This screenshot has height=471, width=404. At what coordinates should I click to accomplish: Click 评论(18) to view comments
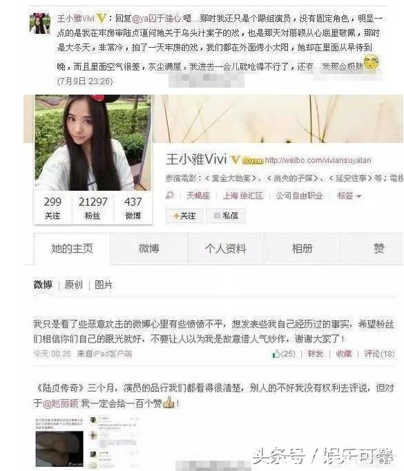point(379,354)
